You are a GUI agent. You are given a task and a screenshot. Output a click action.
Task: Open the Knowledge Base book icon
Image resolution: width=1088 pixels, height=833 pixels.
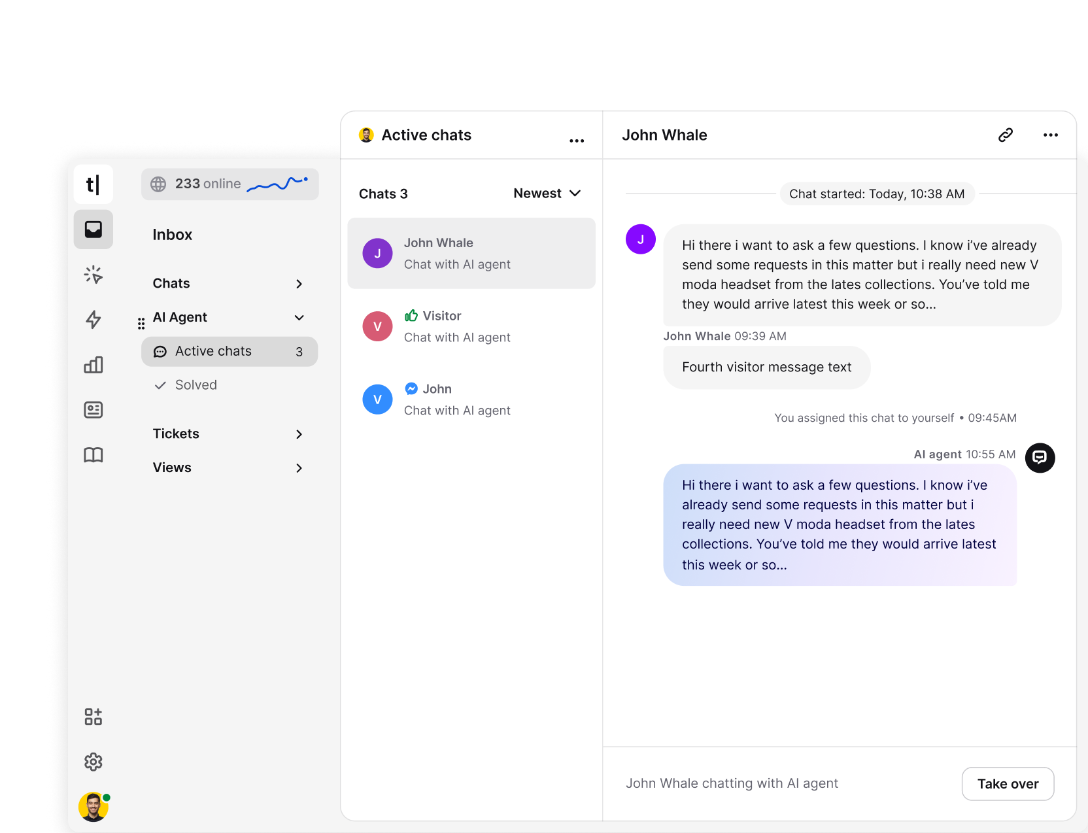pyautogui.click(x=93, y=455)
